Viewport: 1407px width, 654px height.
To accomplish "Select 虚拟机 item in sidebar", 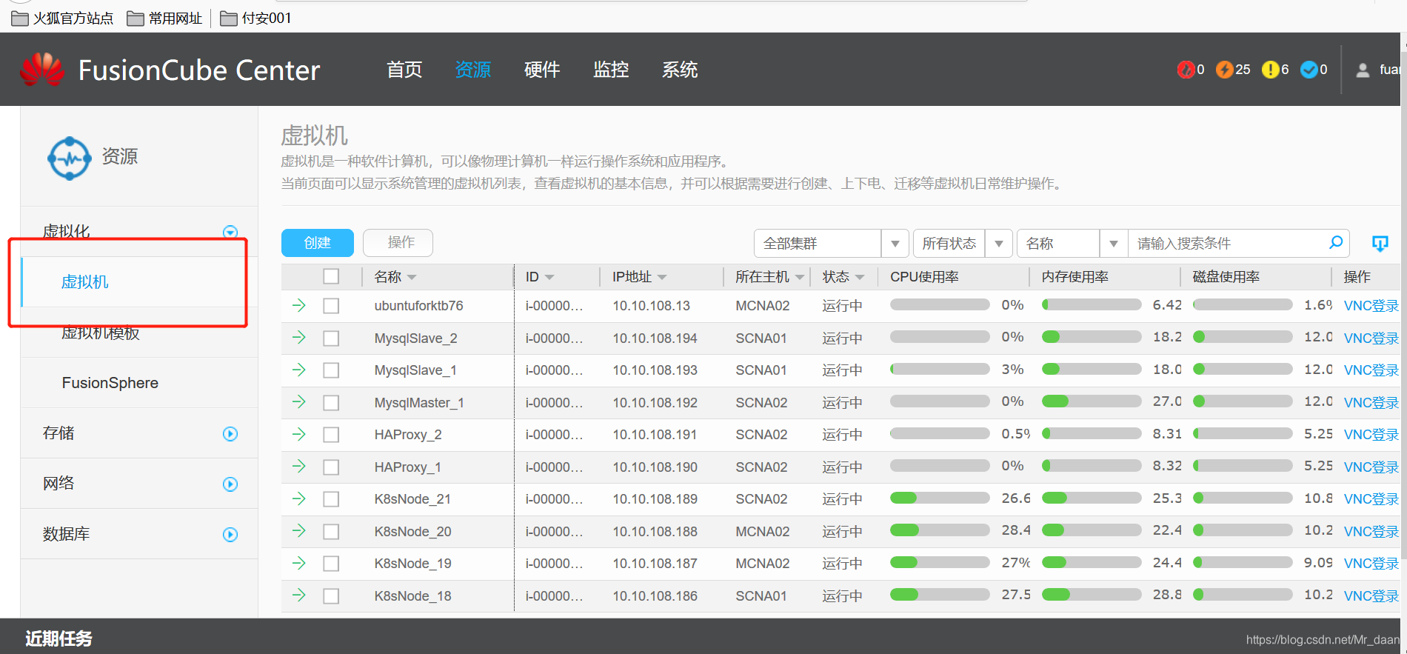I will [x=84, y=282].
